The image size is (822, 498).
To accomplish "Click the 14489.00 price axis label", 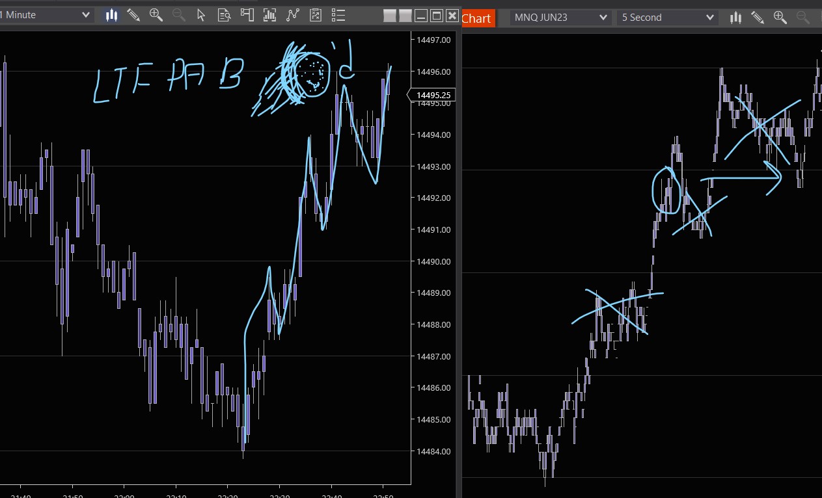I will (433, 293).
